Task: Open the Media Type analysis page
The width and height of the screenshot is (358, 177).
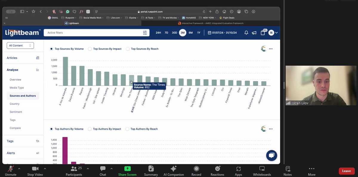Action: click(17, 88)
